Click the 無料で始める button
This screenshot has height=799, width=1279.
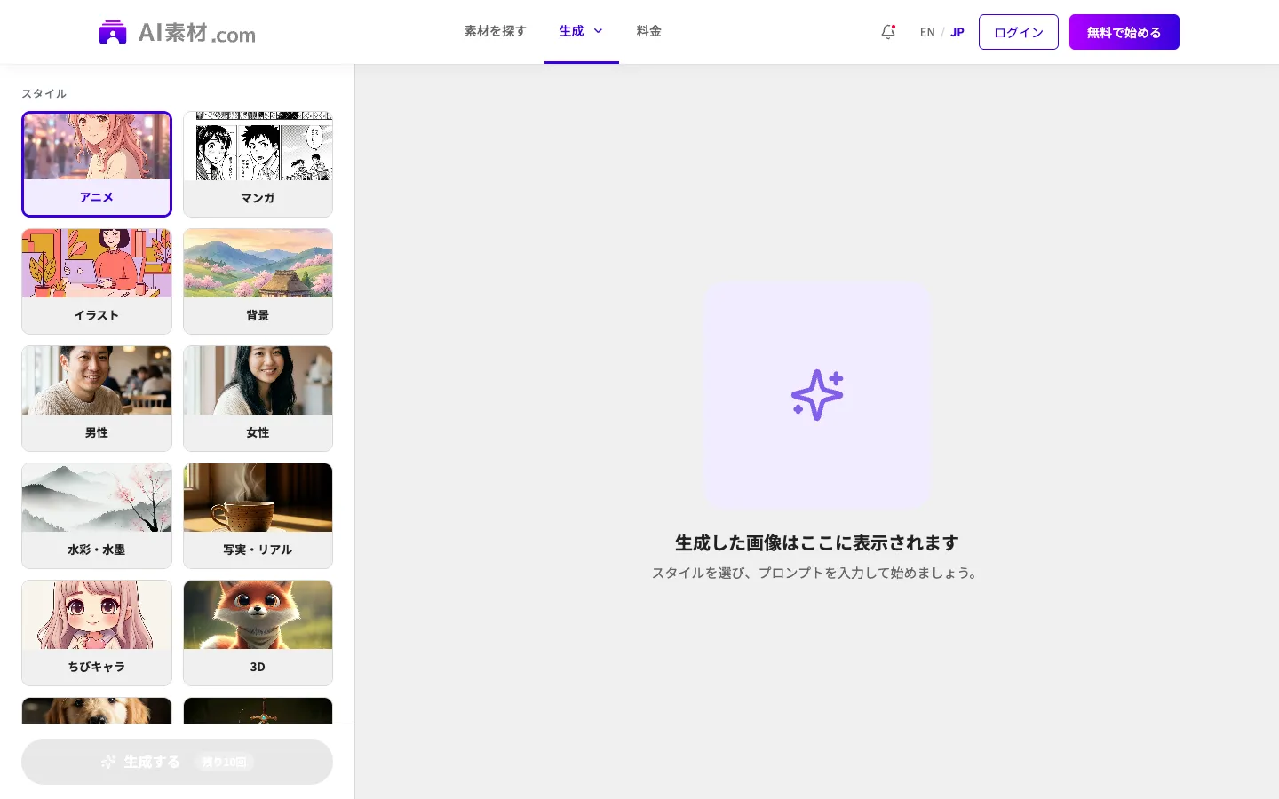tap(1124, 32)
